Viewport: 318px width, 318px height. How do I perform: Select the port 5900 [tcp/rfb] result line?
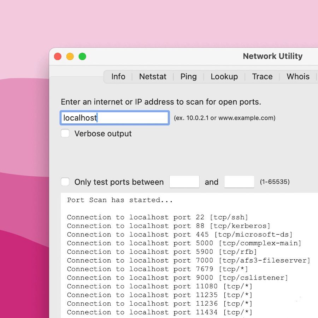[x=162, y=252]
